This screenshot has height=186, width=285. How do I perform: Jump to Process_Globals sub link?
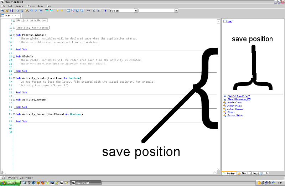[x=235, y=115]
